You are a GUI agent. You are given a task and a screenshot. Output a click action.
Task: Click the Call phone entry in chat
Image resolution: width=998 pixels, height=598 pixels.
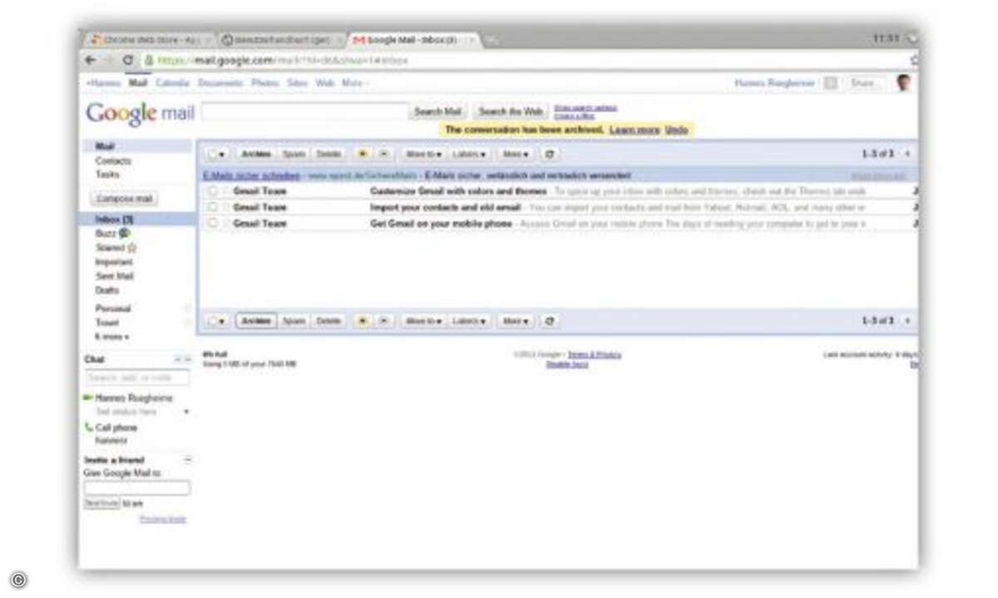tap(116, 427)
